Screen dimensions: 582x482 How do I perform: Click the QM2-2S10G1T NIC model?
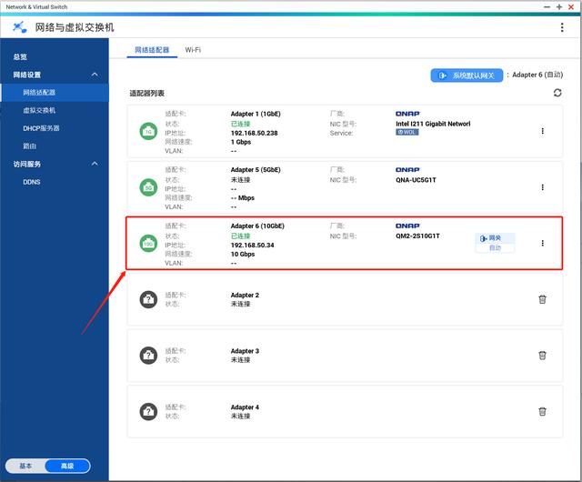[x=417, y=236]
